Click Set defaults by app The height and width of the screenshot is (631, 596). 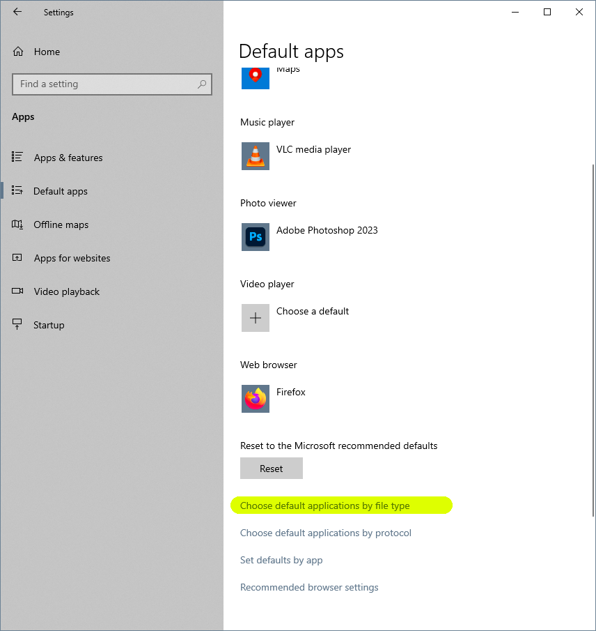281,560
